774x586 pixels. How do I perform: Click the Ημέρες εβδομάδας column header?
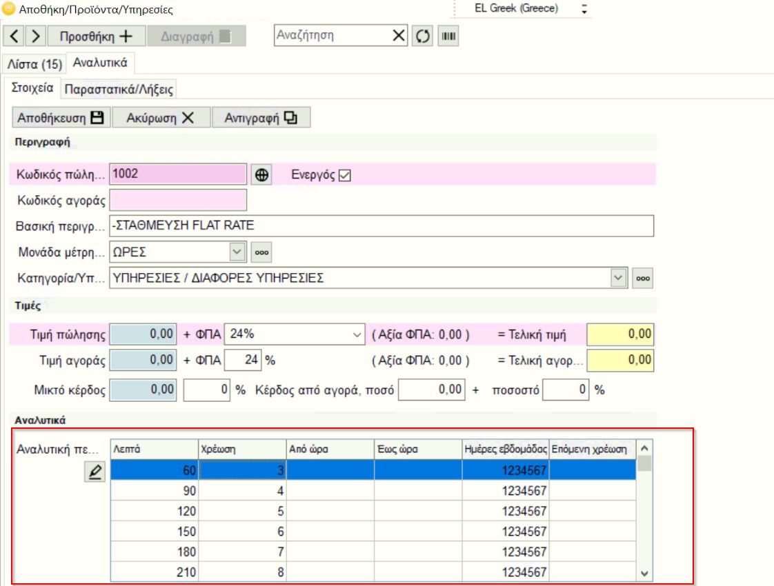pos(506,449)
